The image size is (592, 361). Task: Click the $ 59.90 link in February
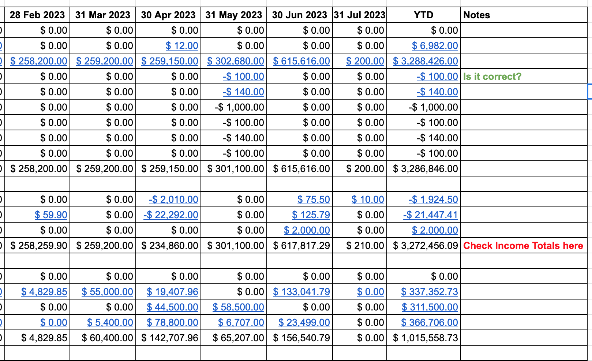tap(51, 215)
